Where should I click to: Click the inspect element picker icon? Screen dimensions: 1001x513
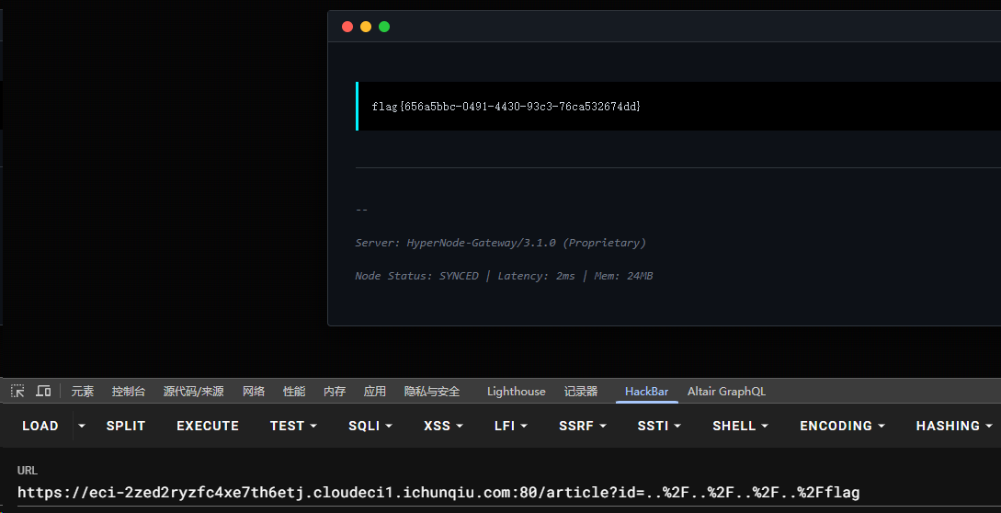pyautogui.click(x=17, y=391)
